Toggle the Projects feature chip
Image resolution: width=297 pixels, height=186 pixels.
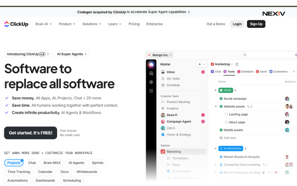pos(14,163)
